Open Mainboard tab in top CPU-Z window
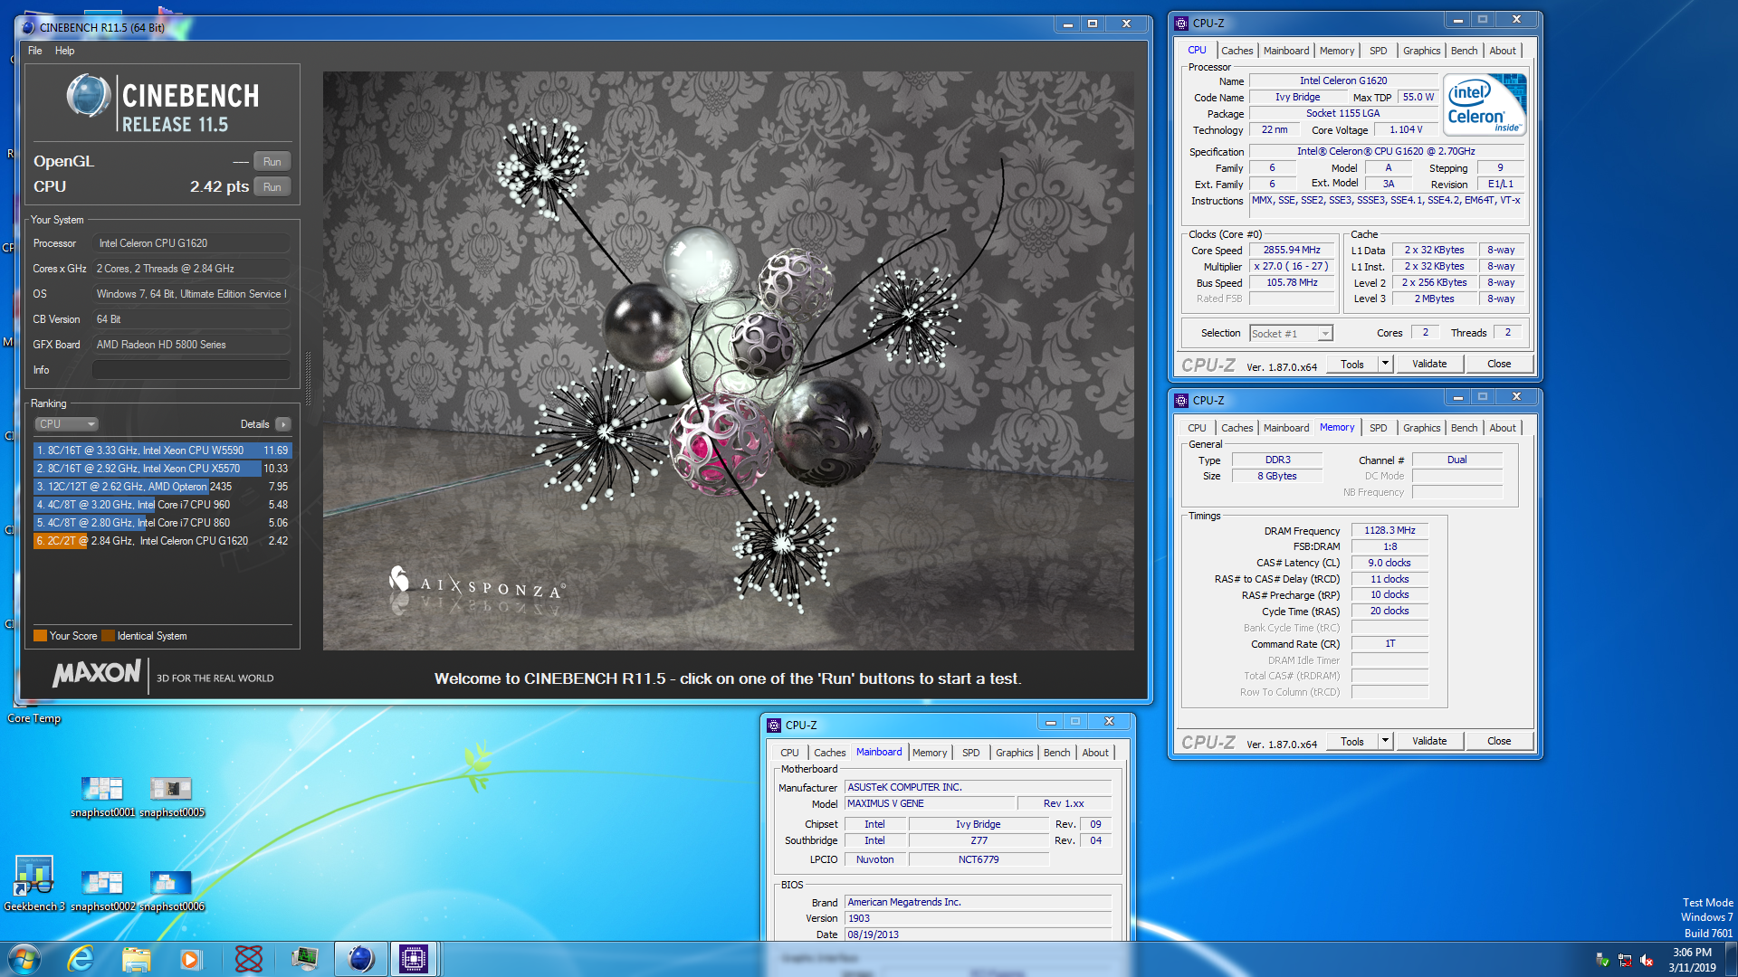 click(x=1285, y=51)
